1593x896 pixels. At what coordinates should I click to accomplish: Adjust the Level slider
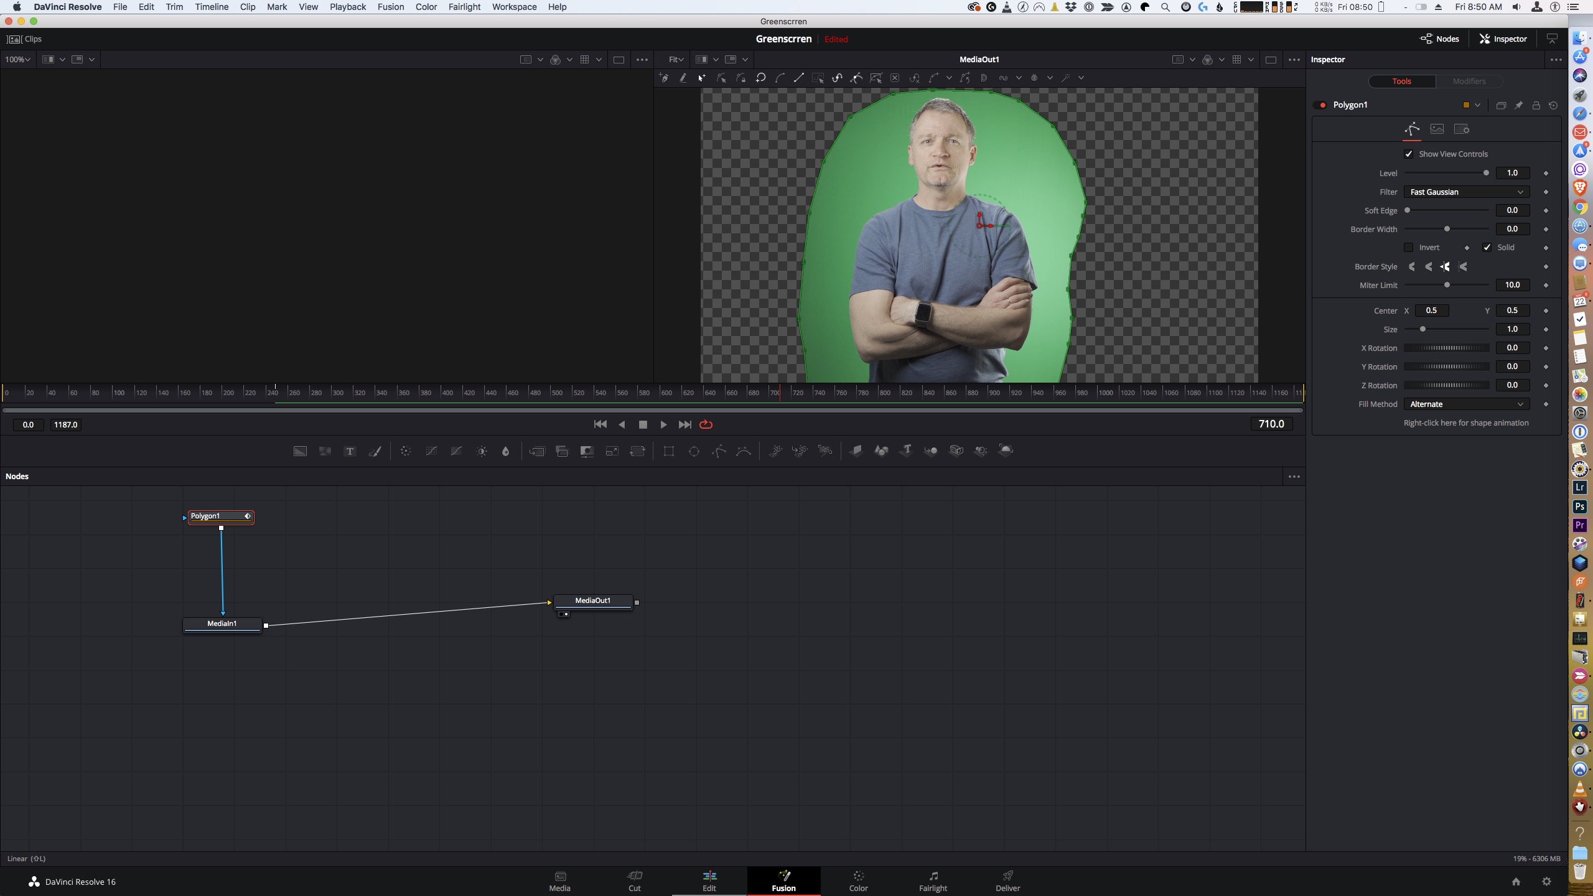1446,173
